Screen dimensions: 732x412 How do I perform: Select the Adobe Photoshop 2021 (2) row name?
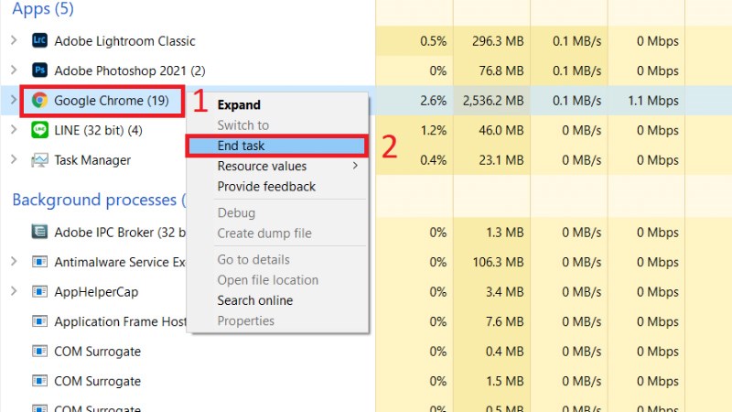[x=130, y=71]
